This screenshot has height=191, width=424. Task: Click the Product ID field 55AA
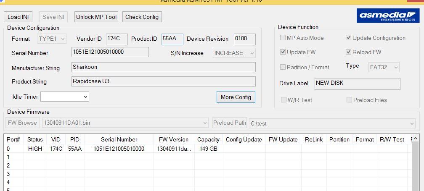coord(172,39)
